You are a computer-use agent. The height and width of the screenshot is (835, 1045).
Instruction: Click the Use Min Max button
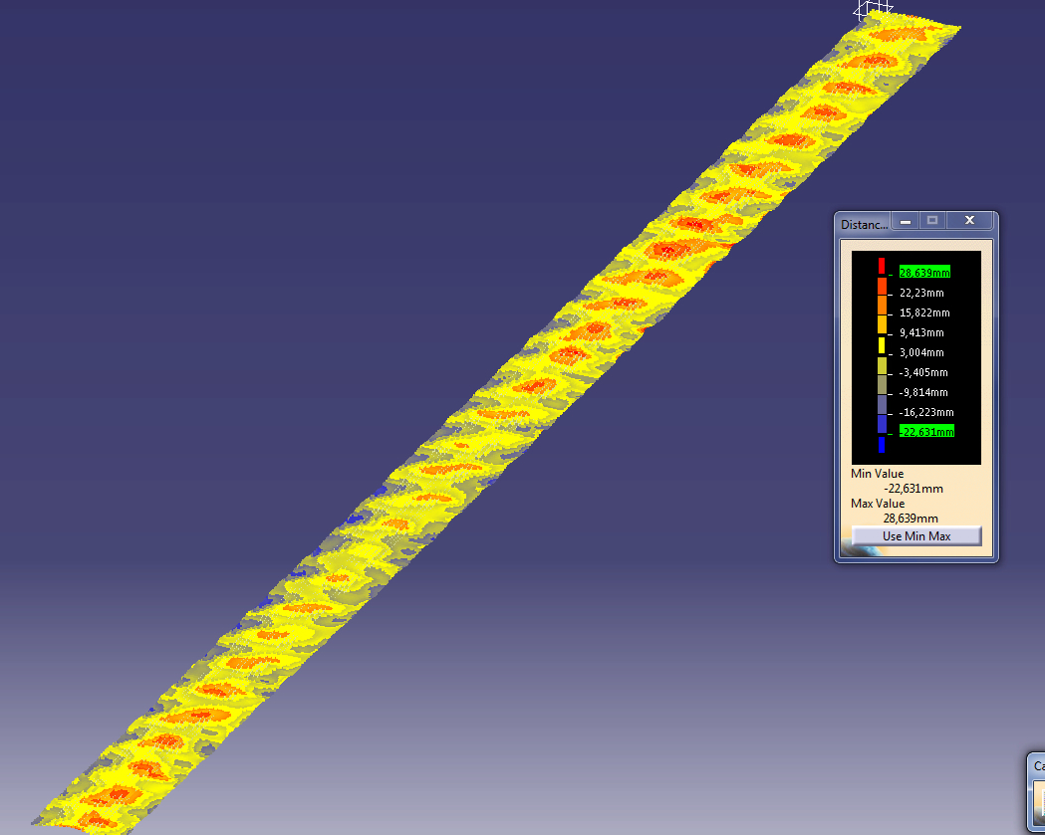[x=916, y=536]
